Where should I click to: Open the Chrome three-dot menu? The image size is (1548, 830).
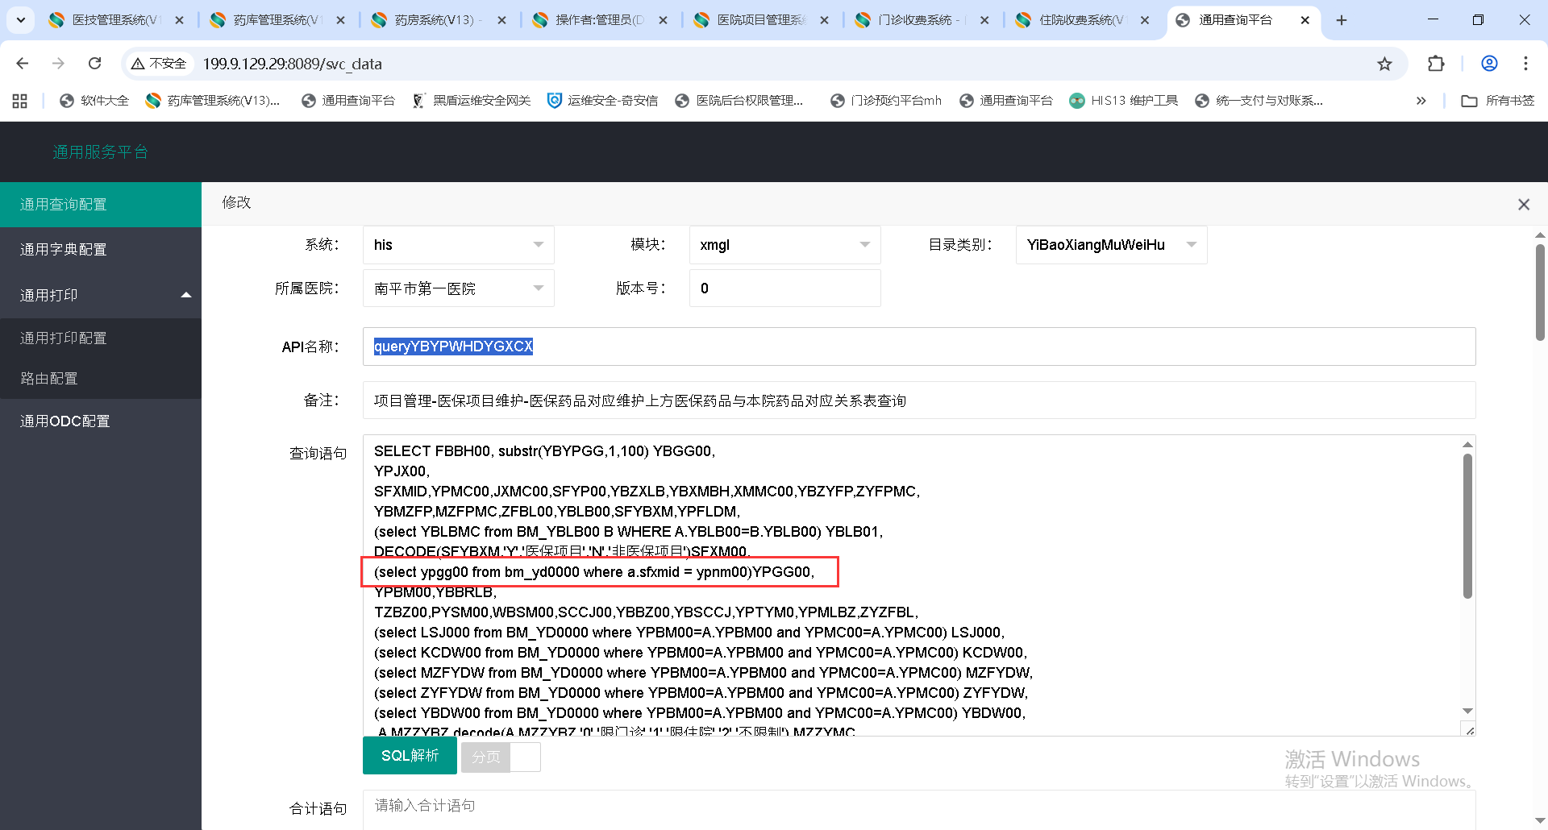(1525, 64)
